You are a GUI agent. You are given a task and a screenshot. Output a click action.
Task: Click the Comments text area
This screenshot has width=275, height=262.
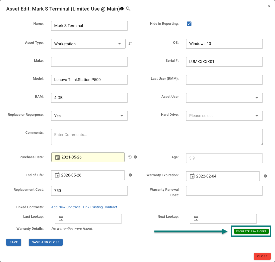click(x=157, y=137)
